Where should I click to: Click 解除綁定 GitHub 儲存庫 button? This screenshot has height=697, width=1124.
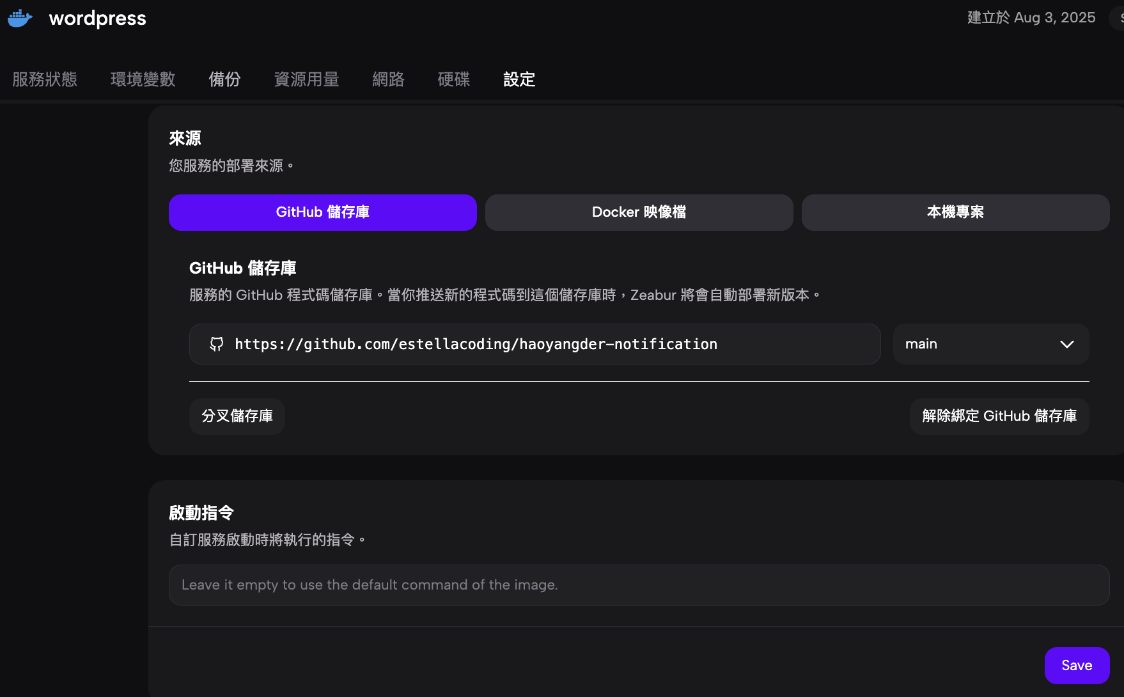point(999,416)
